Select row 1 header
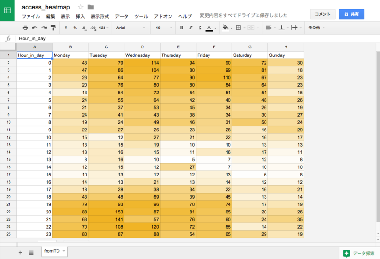The image size is (380, 259). point(8,55)
